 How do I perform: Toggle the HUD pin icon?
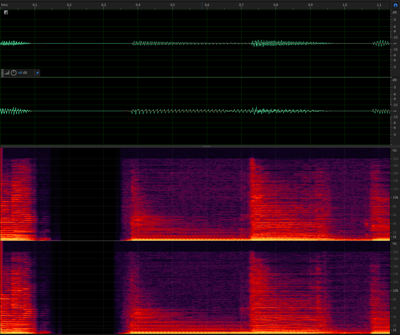point(38,73)
